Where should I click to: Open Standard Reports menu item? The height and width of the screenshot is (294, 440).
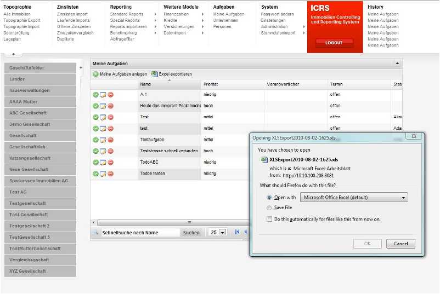click(127, 14)
